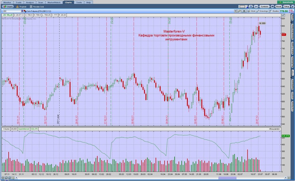
Task: Click the print icon
Action: [x=272, y=7]
